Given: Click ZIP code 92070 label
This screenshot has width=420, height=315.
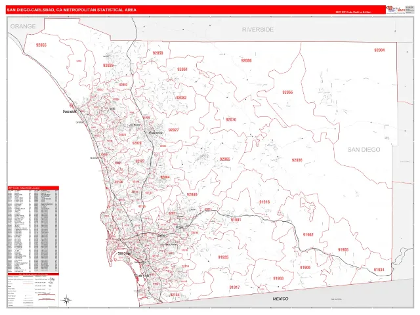Looking at the screenshot, I should pos(231,119).
